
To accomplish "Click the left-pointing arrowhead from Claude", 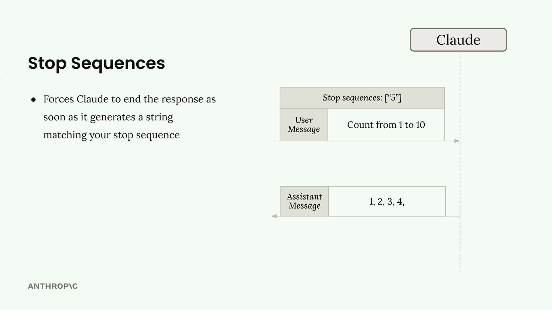I will (x=274, y=216).
